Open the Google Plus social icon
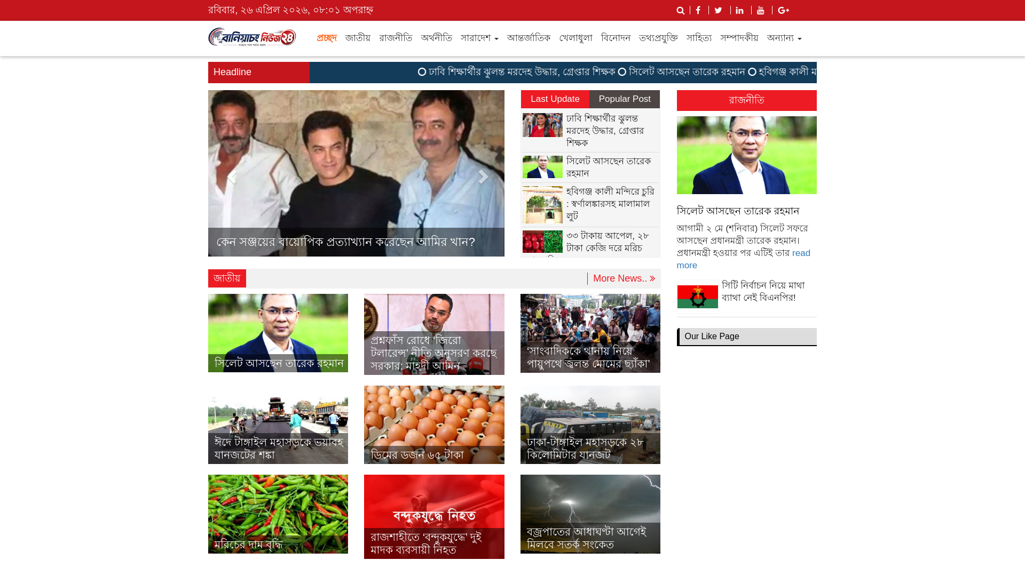 pyautogui.click(x=783, y=11)
